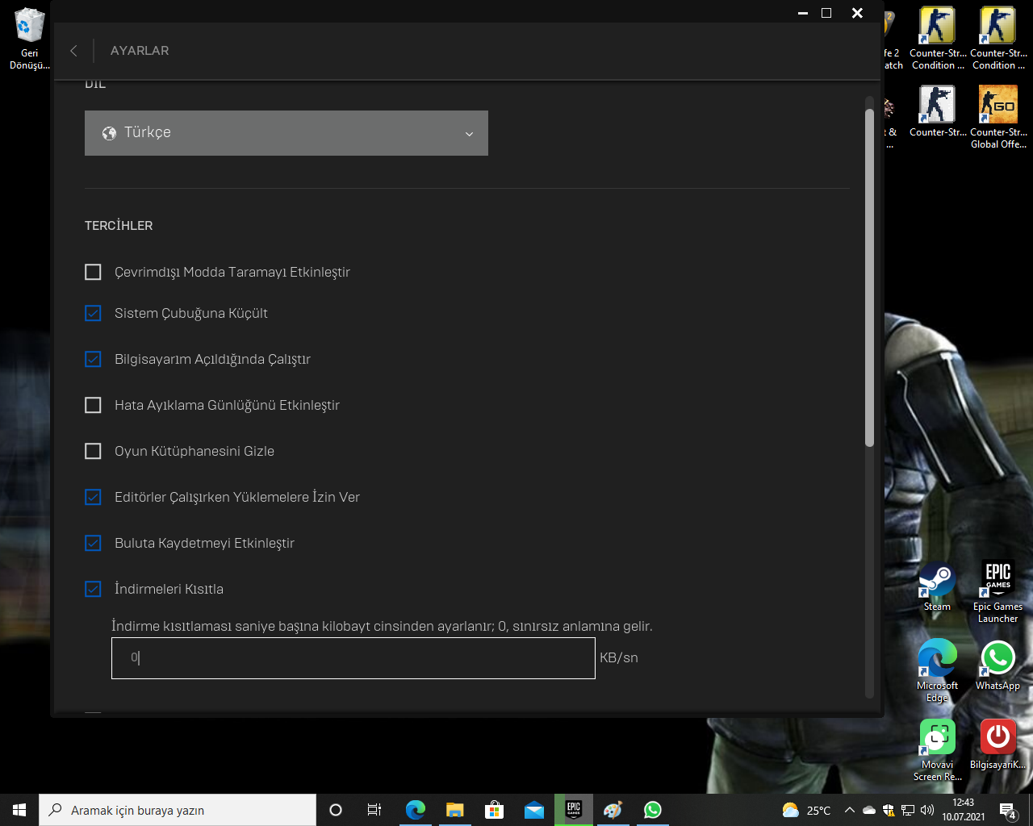1033x826 pixels.
Task: Check Oyun Kütüphanesini Gizle
Action: coord(94,451)
